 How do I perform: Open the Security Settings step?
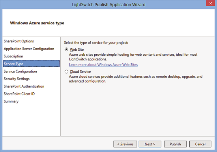tap(17, 79)
